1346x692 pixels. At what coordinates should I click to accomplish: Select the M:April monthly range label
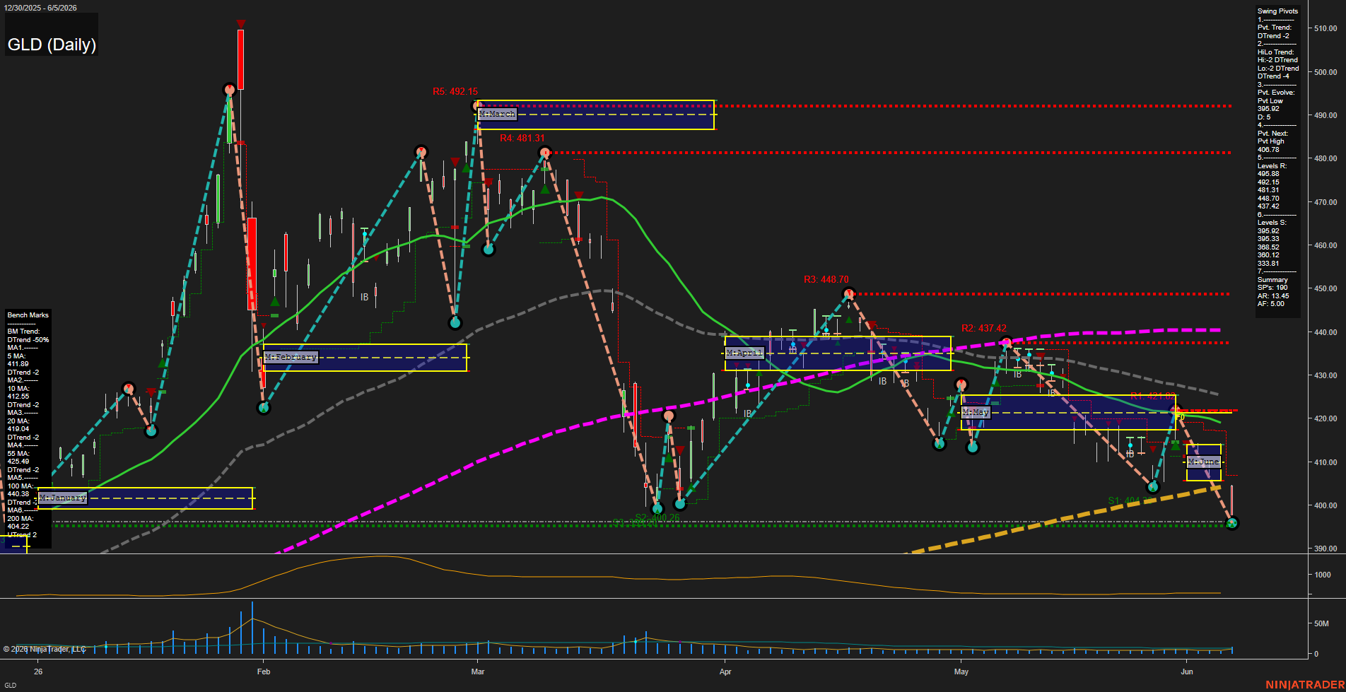point(745,353)
